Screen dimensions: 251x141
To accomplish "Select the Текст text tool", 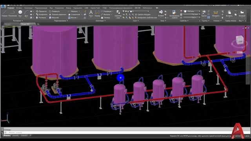I will pyautogui.click(x=91, y=13).
